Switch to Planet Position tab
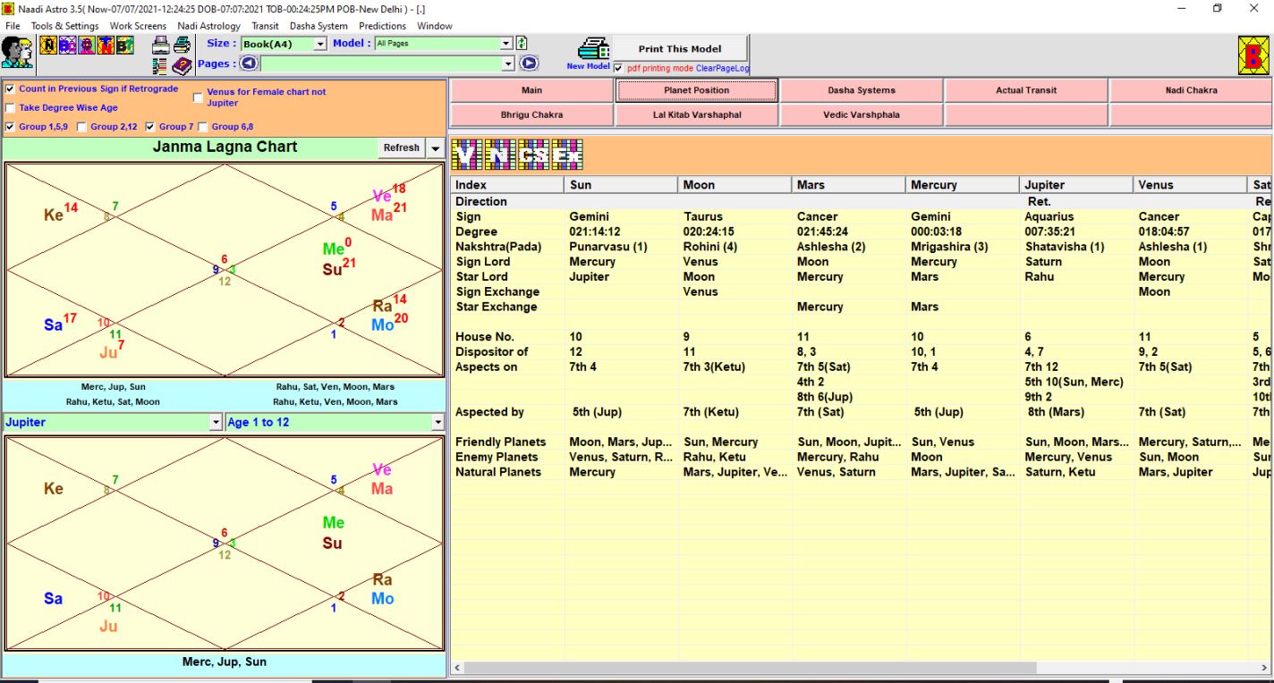The height and width of the screenshot is (683, 1274). click(697, 90)
